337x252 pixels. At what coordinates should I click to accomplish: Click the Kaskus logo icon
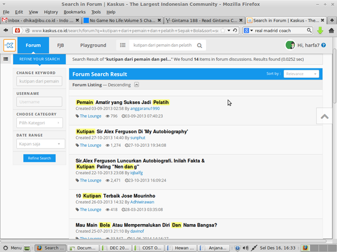tap(9, 45)
